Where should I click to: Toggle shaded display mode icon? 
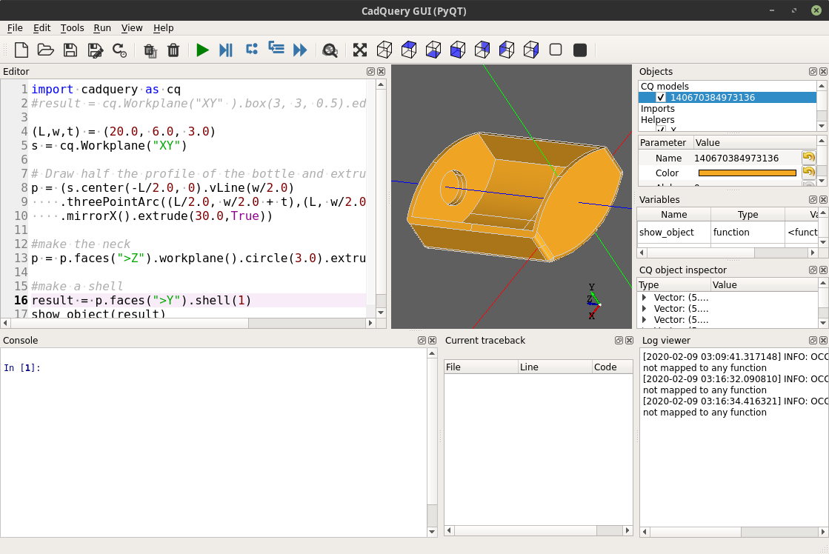tap(580, 50)
